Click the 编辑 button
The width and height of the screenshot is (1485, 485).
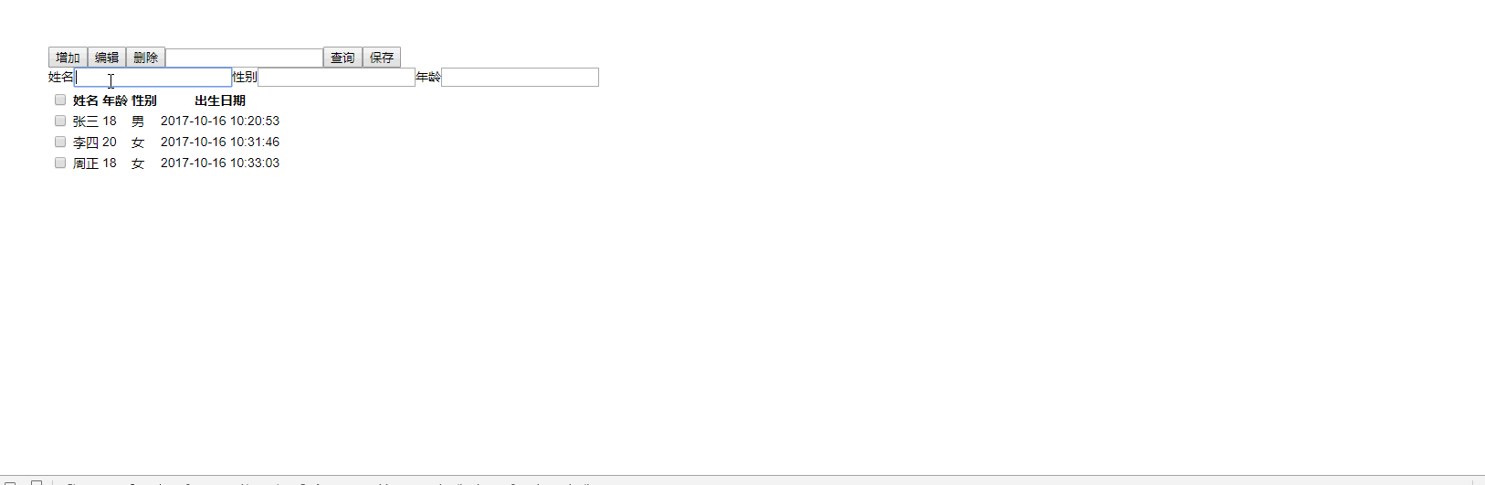coord(107,58)
